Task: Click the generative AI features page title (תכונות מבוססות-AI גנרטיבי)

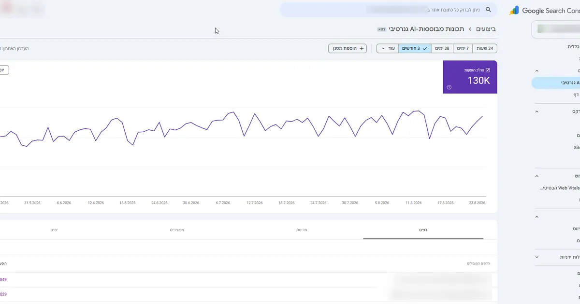Action: click(x=426, y=29)
